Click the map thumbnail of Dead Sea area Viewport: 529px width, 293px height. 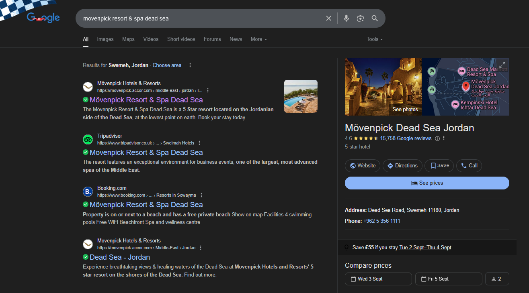pyautogui.click(x=466, y=87)
